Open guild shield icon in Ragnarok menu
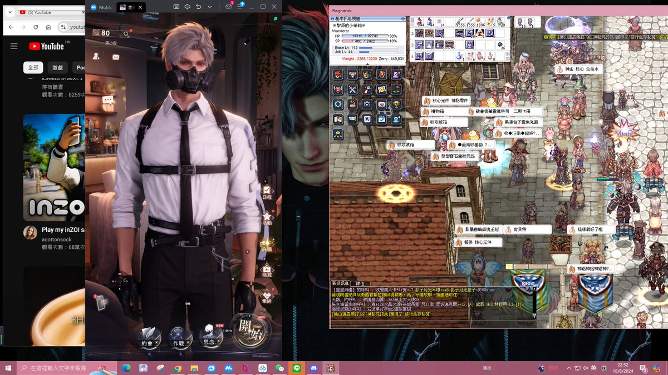This screenshot has width=668, height=375. tap(338, 89)
